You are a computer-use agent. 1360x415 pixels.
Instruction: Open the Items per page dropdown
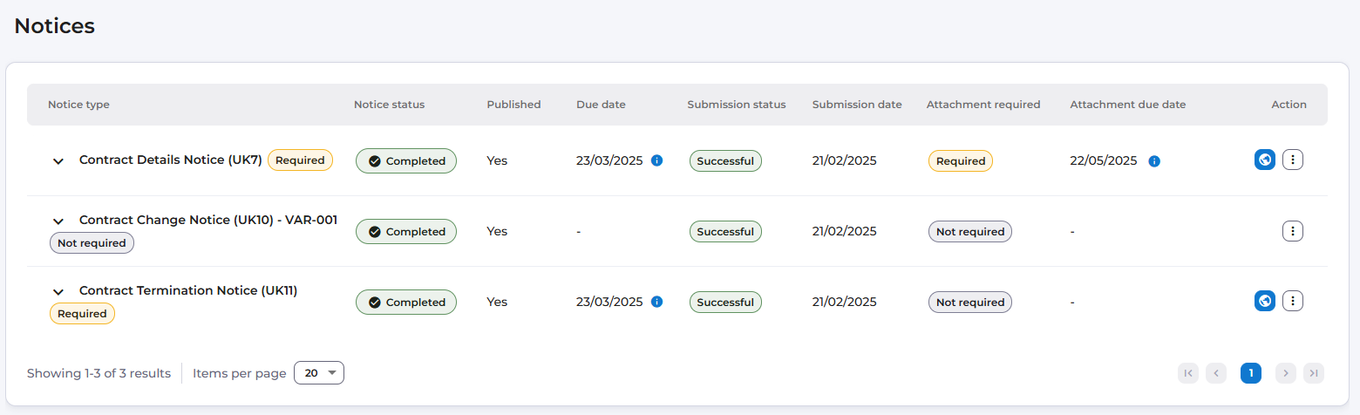click(x=319, y=373)
